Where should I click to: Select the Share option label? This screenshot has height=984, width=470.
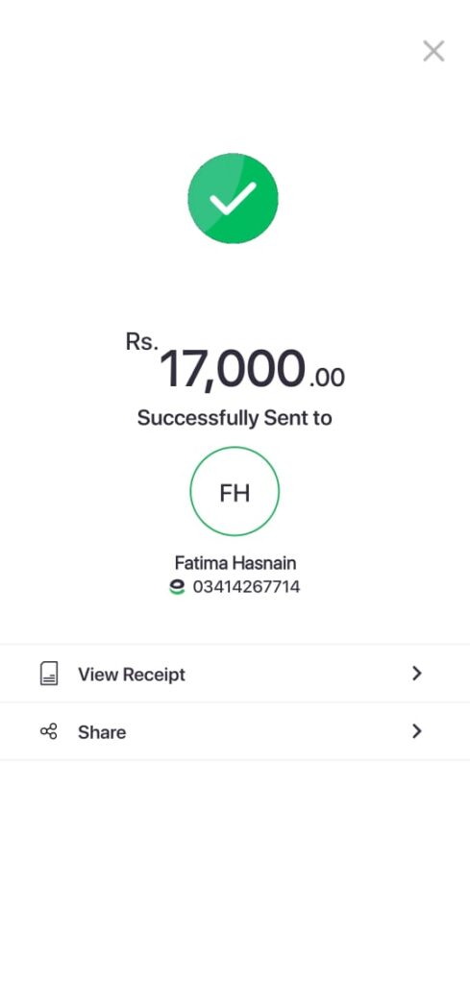coord(102,732)
